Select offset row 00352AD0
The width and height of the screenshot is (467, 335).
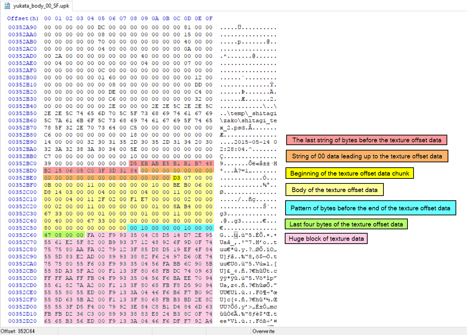[x=23, y=56]
